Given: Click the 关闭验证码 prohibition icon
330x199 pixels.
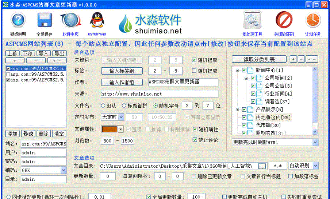Looking at the screenshot, I should point(284,20).
